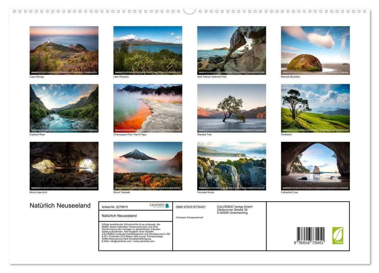Screen dimensions: 379x273
Task: Click 'D-82008 Unterhaching' text
Action: point(232,213)
